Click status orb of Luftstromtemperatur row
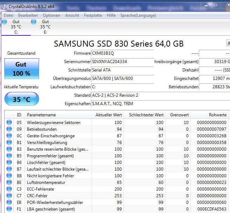 [9, 182]
